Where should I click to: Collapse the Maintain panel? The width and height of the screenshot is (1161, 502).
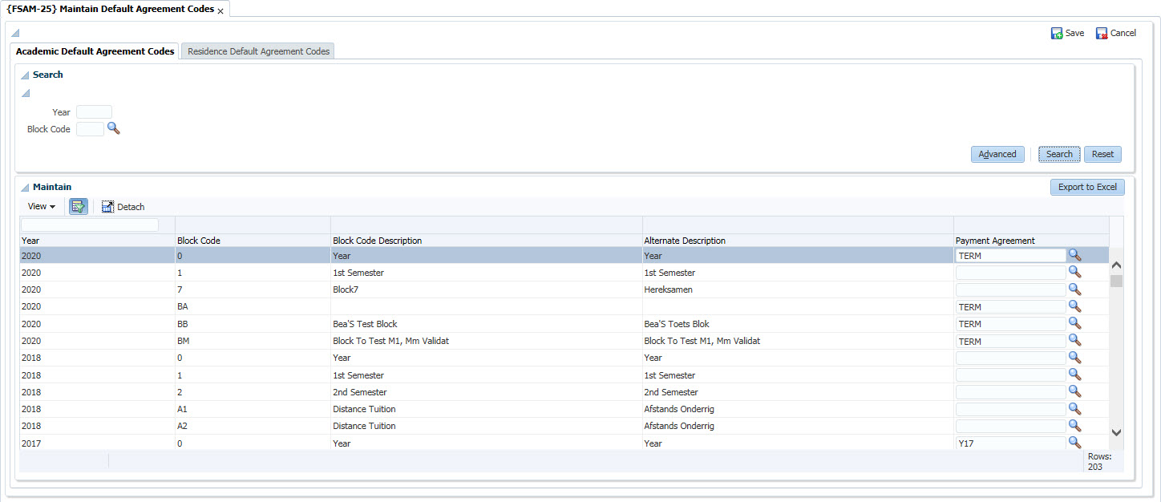(x=25, y=188)
